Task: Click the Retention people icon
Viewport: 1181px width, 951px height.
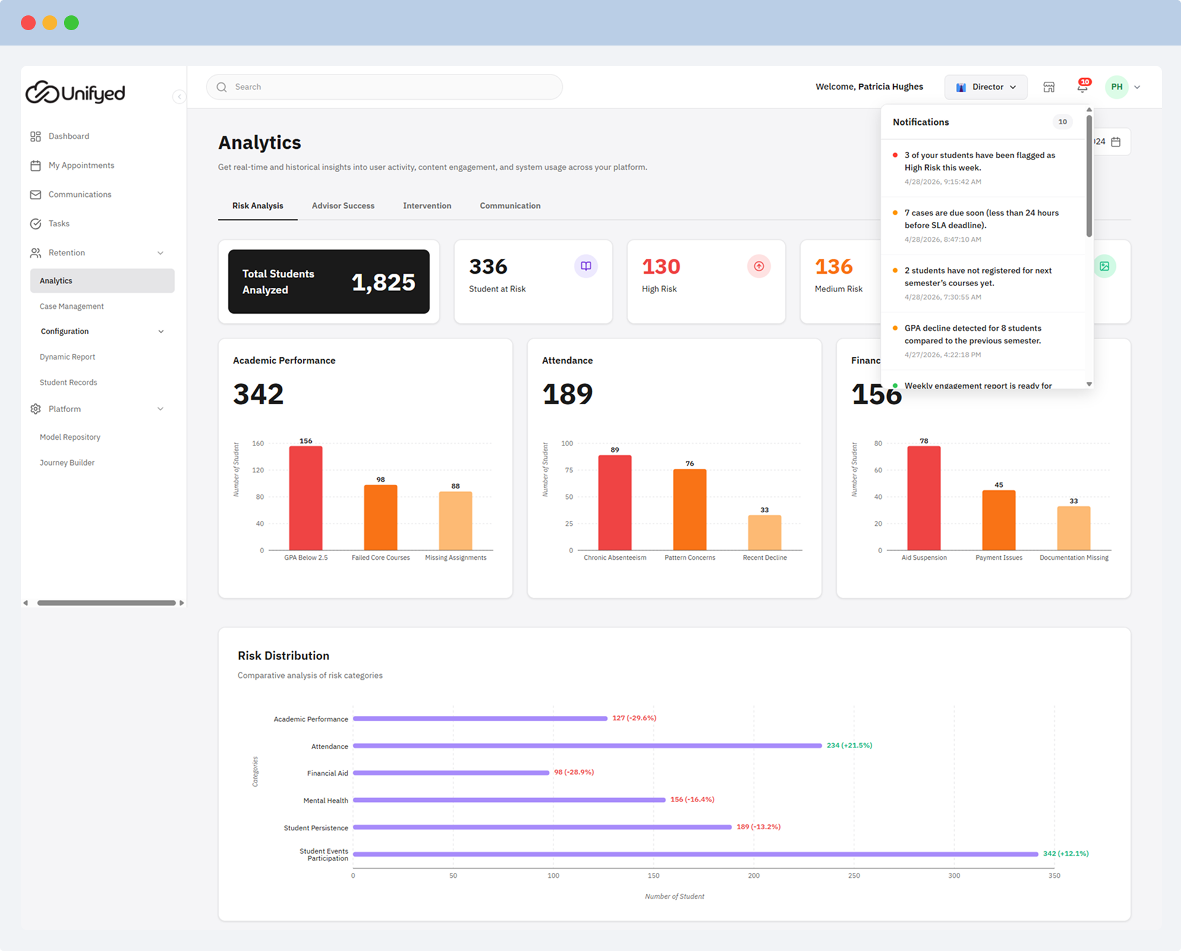Action: (x=36, y=253)
